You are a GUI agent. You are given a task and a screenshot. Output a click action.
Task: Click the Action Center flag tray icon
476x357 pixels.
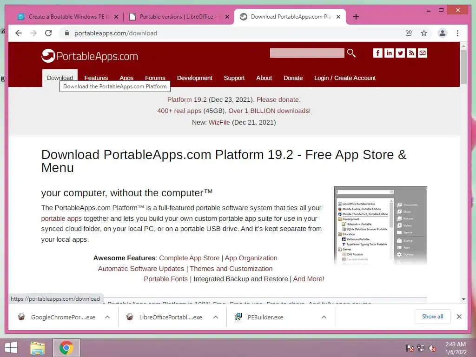[410, 348]
